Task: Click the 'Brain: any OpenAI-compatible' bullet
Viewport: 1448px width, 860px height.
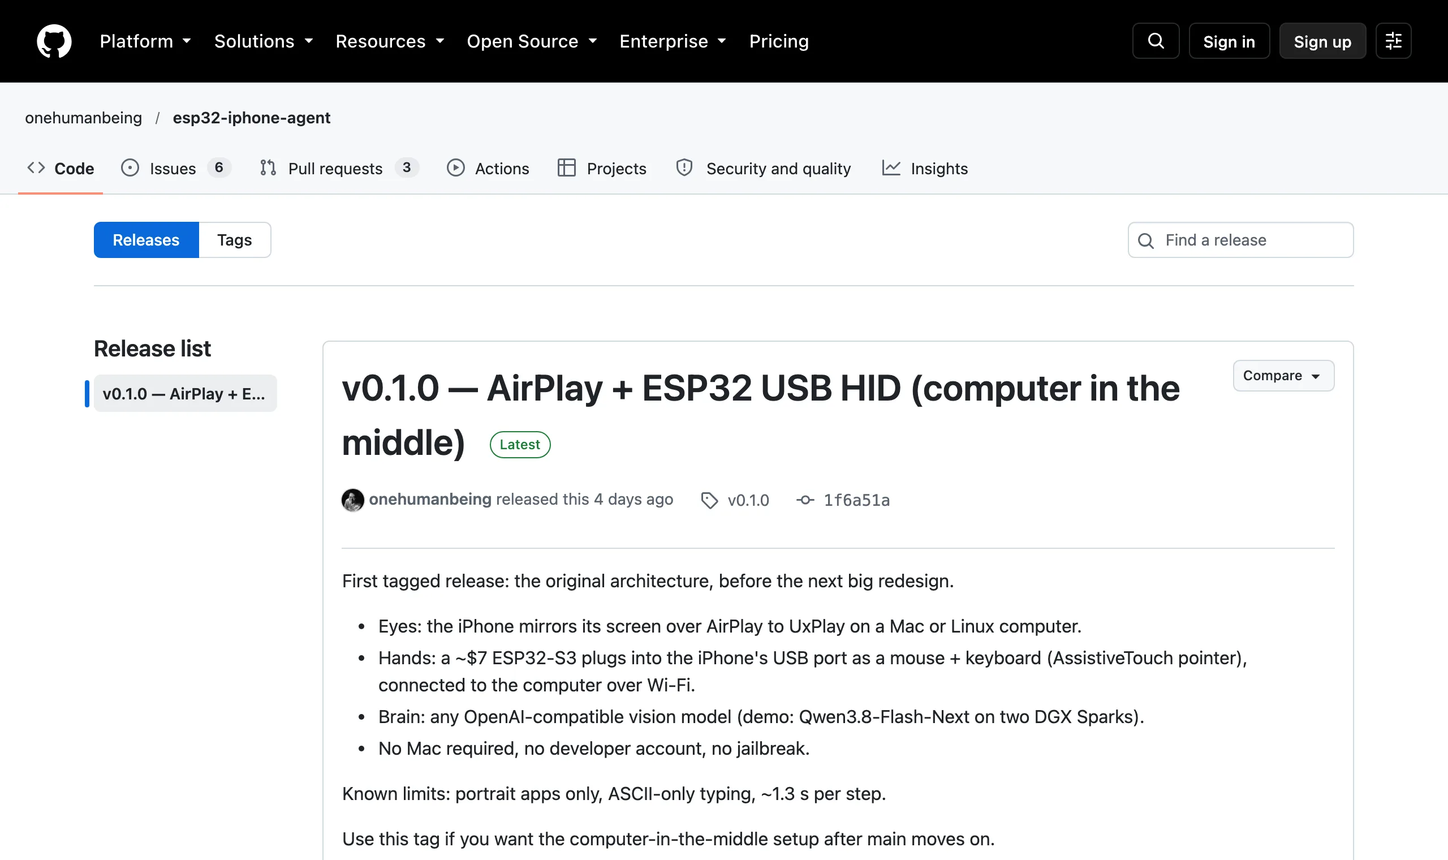Action: pyautogui.click(x=761, y=717)
